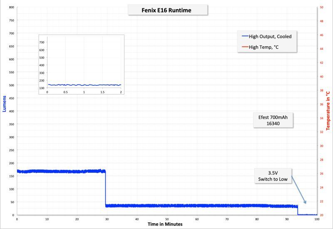Click the blue legend line swatch
This screenshot has height=229, width=333.
pos(245,36)
